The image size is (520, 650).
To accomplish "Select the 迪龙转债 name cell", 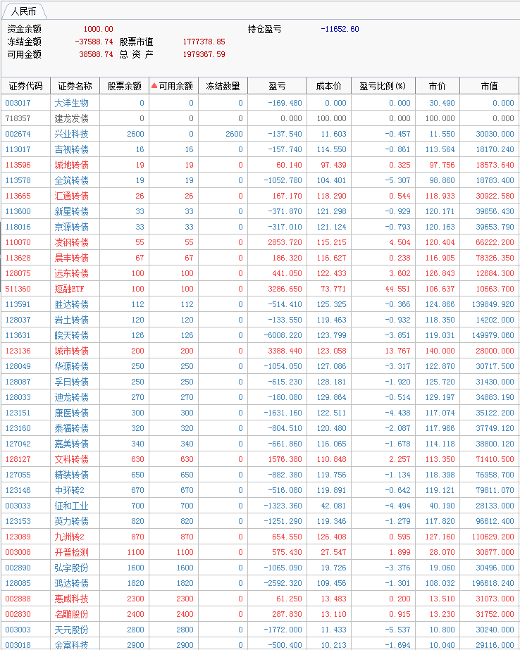I will tap(72, 397).
